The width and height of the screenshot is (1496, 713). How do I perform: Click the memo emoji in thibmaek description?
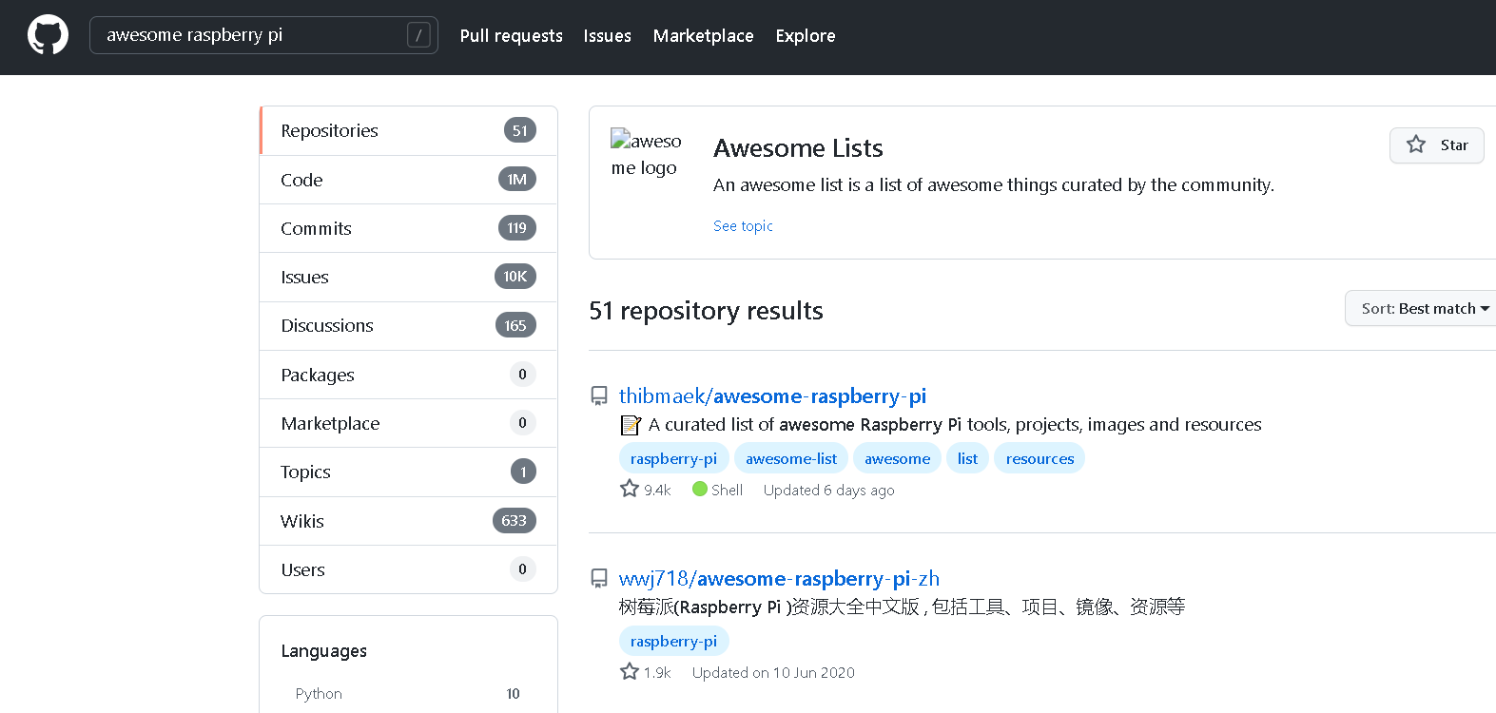[631, 425]
